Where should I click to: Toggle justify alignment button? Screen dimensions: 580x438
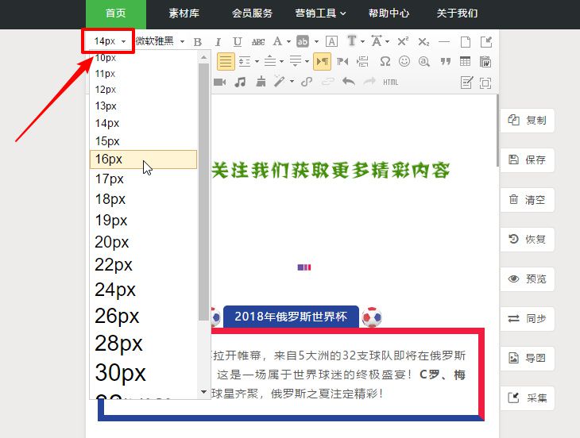coord(226,61)
